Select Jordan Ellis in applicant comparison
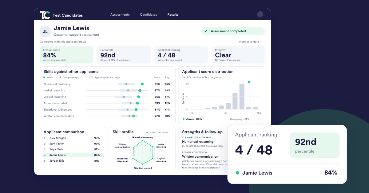This screenshot has height=193, width=369. point(73,161)
